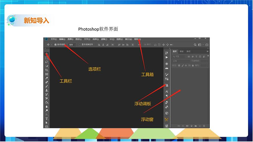Open the Brush Settings panel icon

(x=167, y=74)
